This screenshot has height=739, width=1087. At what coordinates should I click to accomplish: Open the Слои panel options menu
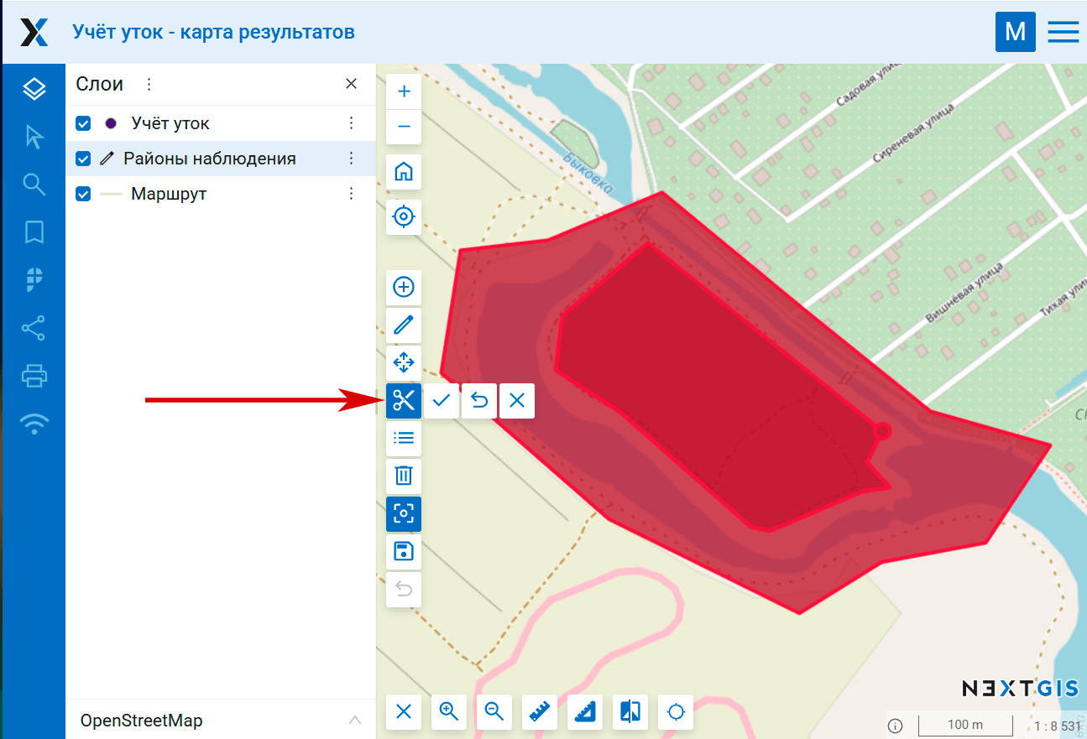point(149,84)
